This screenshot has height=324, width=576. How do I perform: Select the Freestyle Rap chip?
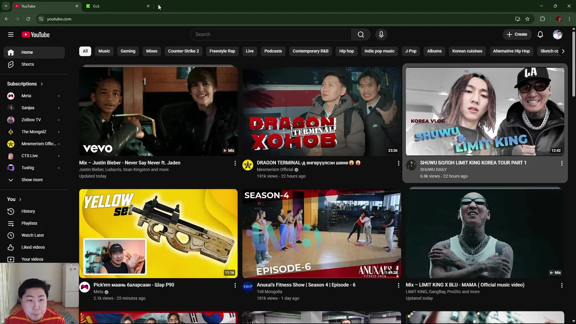[222, 51]
